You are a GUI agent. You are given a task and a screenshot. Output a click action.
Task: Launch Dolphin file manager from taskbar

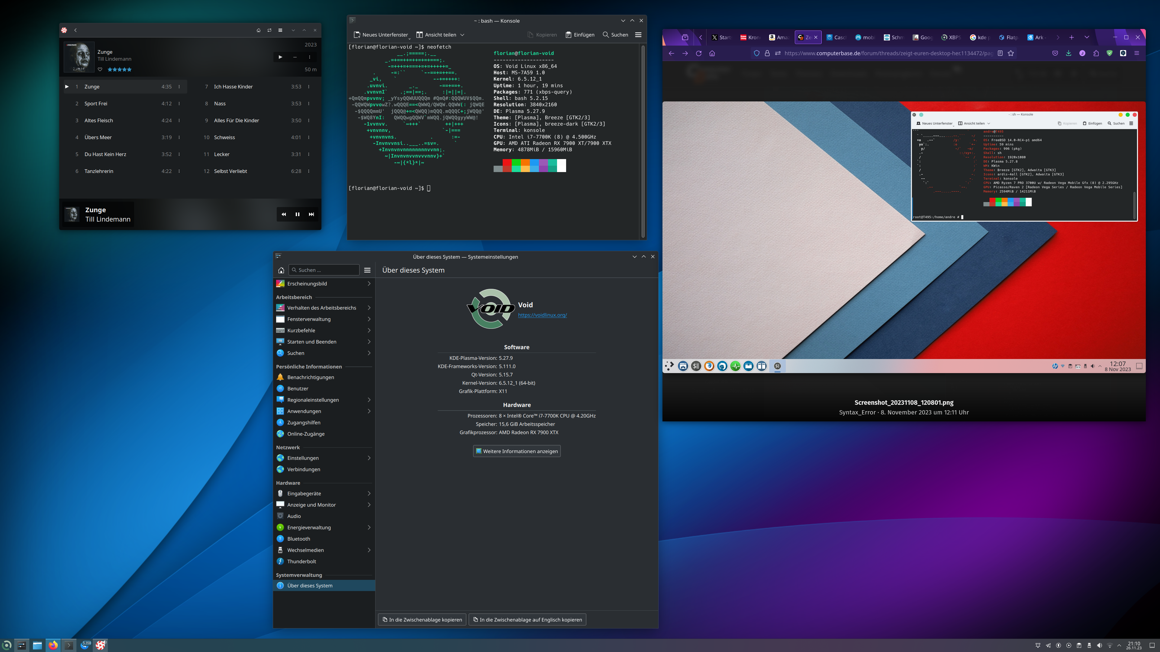click(38, 645)
